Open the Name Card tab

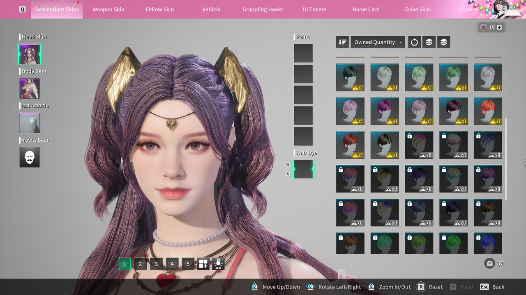pos(366,9)
